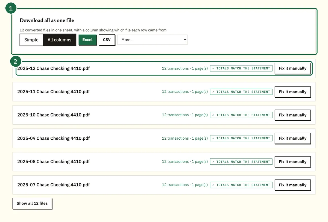Image resolution: width=328 pixels, height=222 pixels.
Task: Select the Simple columns option
Action: (x=31, y=40)
